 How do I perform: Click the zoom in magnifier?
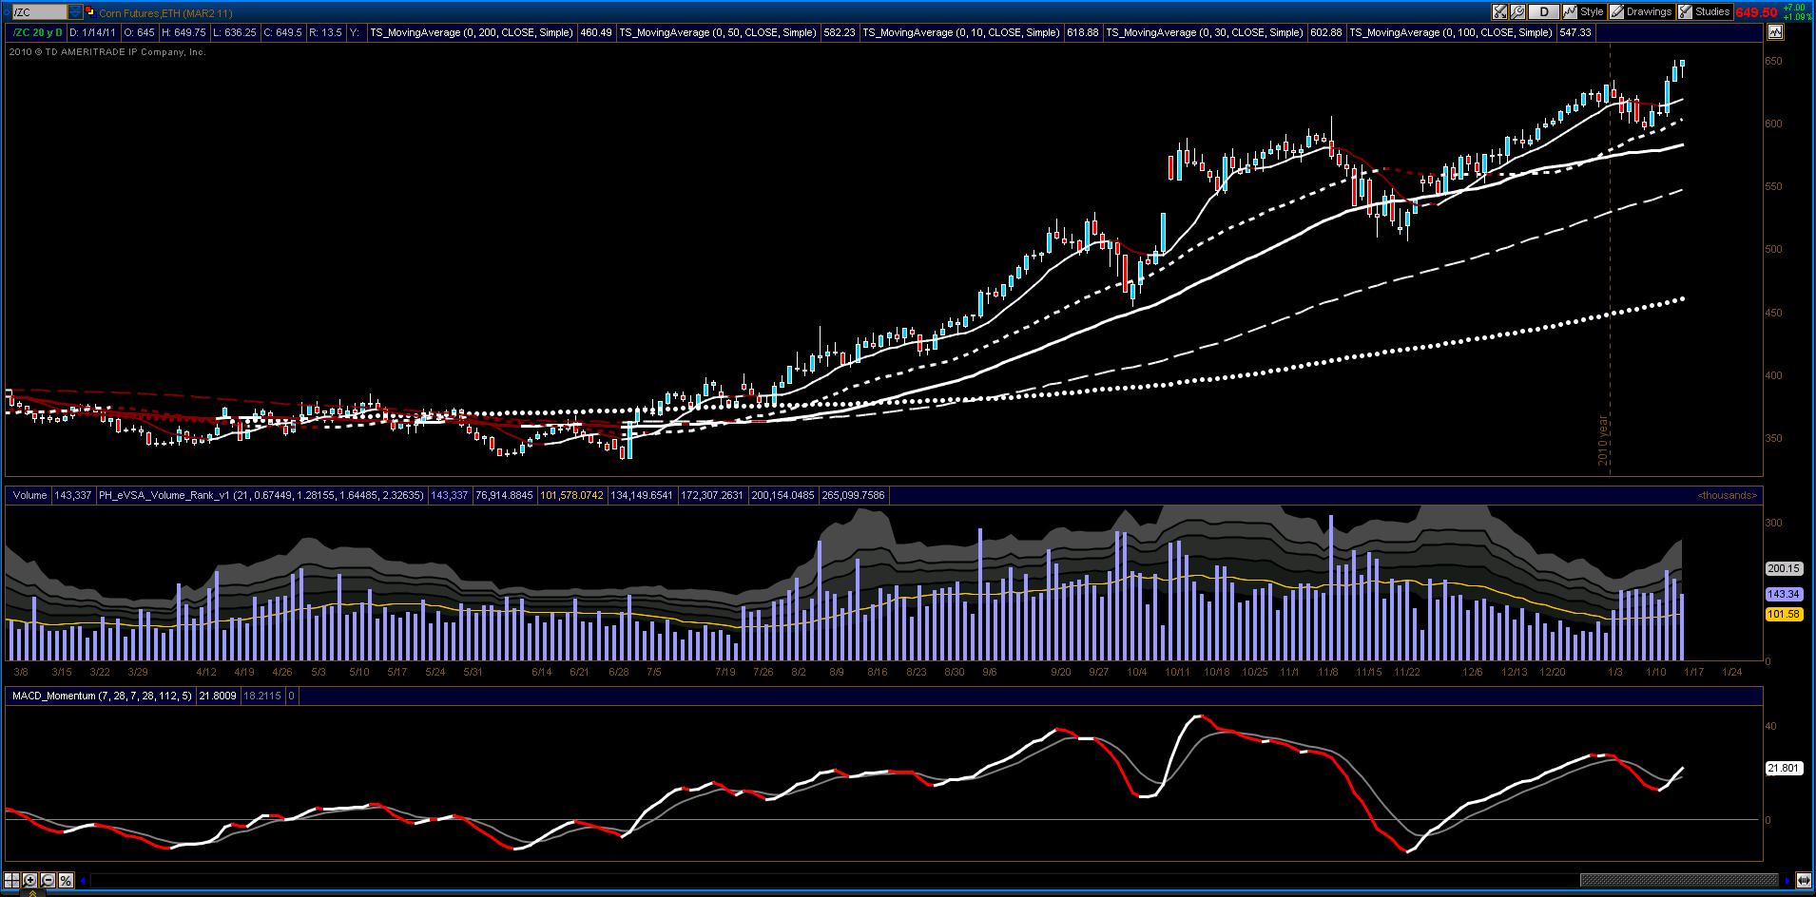tap(30, 880)
